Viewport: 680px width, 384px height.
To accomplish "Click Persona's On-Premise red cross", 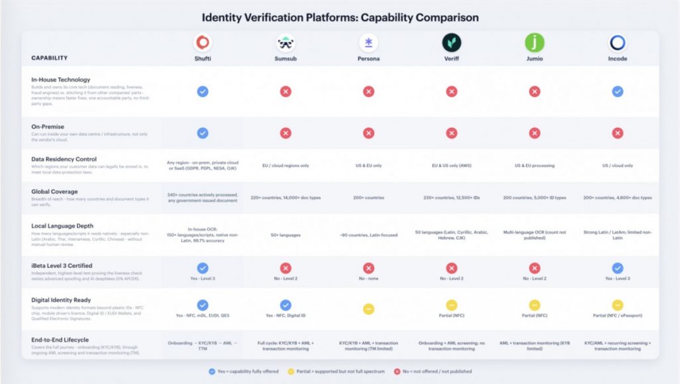I will tap(369, 133).
